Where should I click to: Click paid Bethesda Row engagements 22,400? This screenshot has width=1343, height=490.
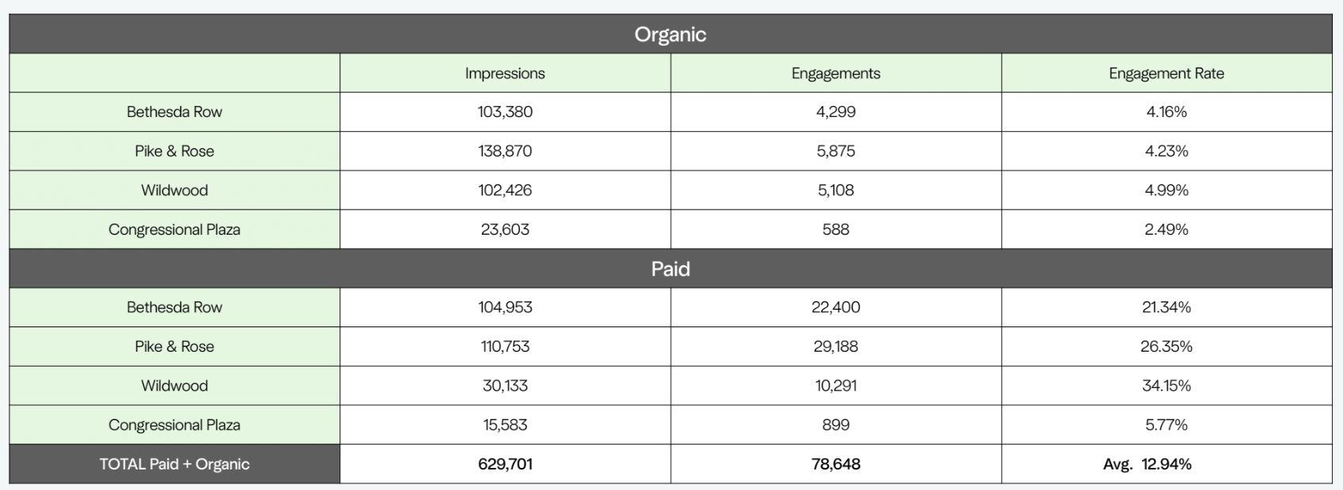(836, 307)
